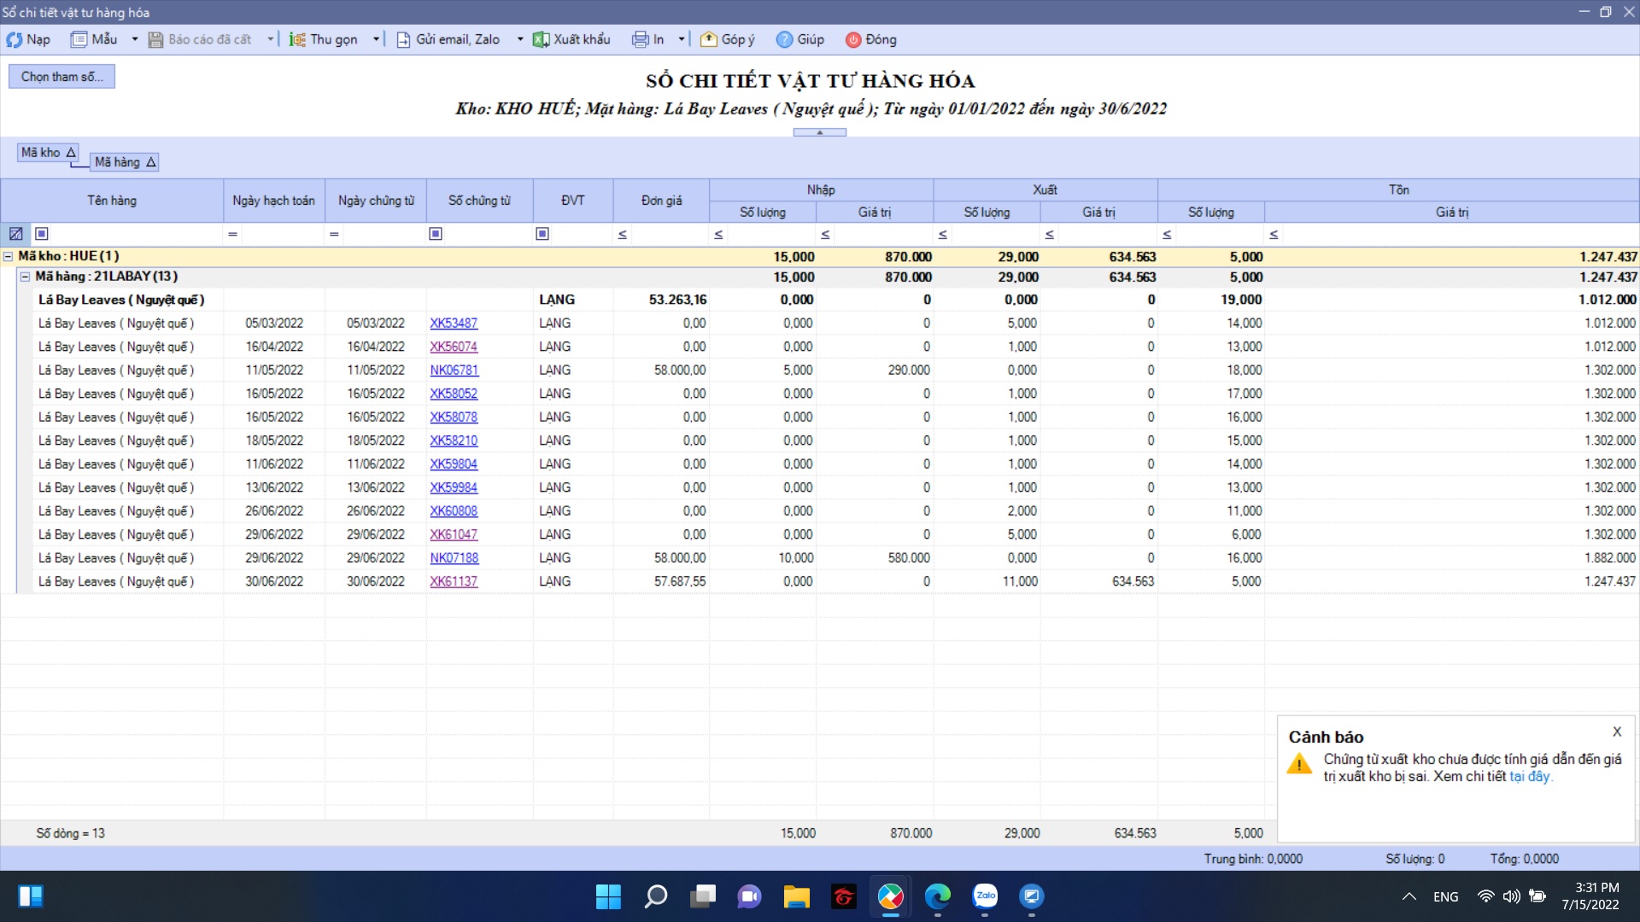Click the Chọn tham số button

(61, 77)
